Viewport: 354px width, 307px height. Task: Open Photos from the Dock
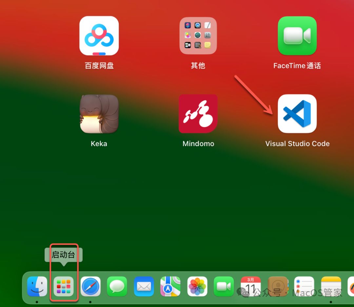coord(197,286)
